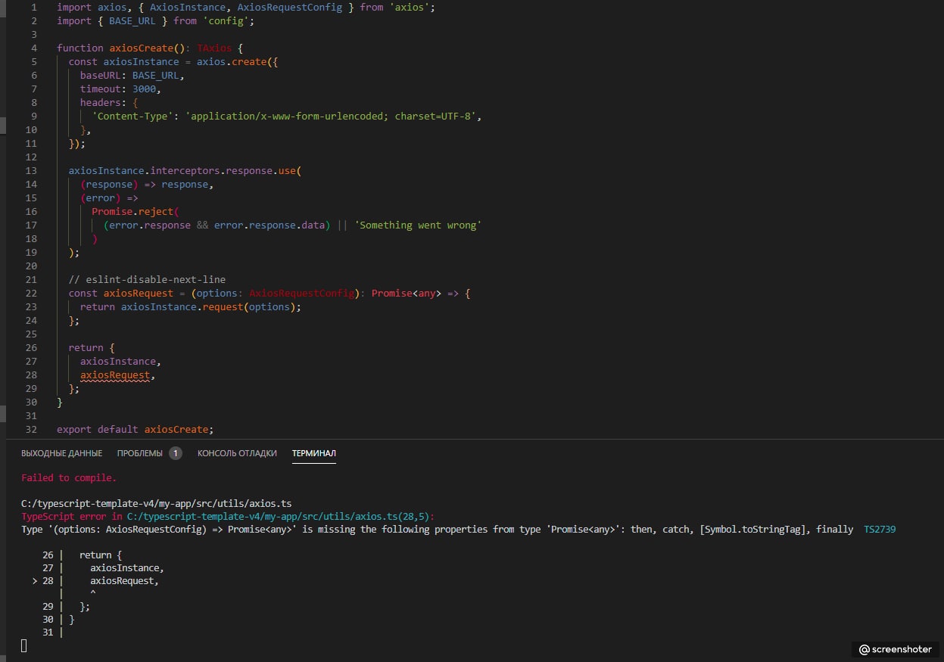Click the 'config' import string
The width and height of the screenshot is (944, 662).
(228, 21)
